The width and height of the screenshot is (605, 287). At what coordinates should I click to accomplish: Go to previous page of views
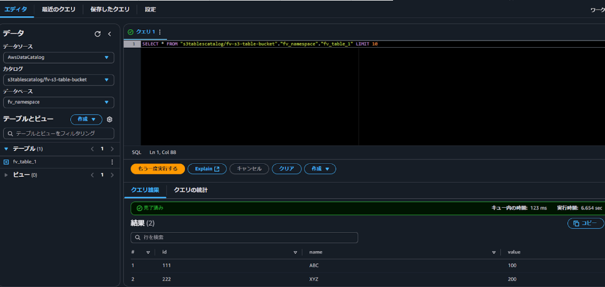tap(92, 175)
